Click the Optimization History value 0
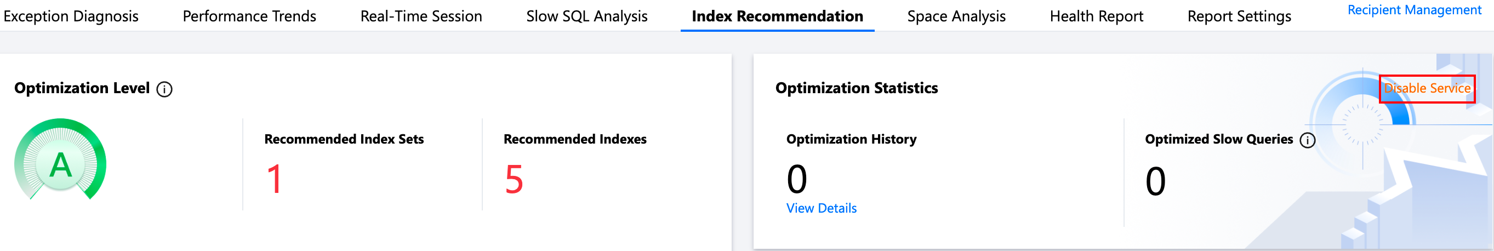 tap(797, 179)
